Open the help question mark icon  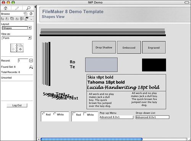coord(31,14)
